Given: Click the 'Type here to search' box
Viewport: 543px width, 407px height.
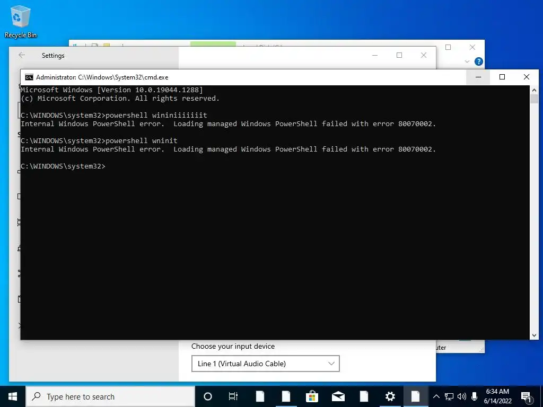Looking at the screenshot, I should pyautogui.click(x=110, y=396).
